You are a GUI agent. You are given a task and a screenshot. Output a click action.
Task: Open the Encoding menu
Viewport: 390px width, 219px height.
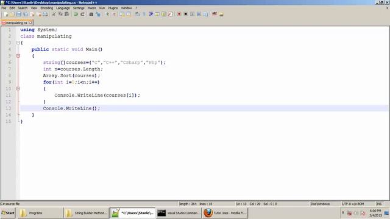pyautogui.click(x=47, y=8)
